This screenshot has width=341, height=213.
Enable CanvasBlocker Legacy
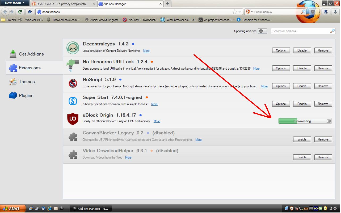(302, 139)
